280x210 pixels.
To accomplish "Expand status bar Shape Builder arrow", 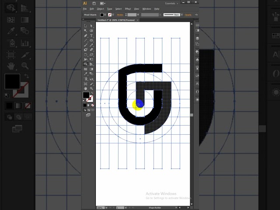I will 176,207.
